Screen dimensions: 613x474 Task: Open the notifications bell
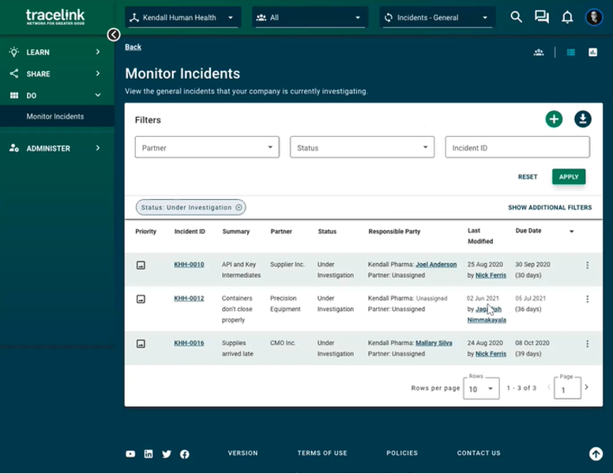point(567,17)
